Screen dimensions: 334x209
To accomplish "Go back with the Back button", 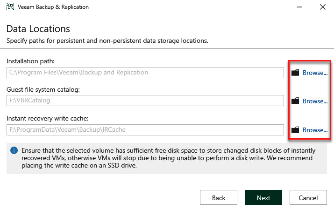I will click(x=219, y=197).
